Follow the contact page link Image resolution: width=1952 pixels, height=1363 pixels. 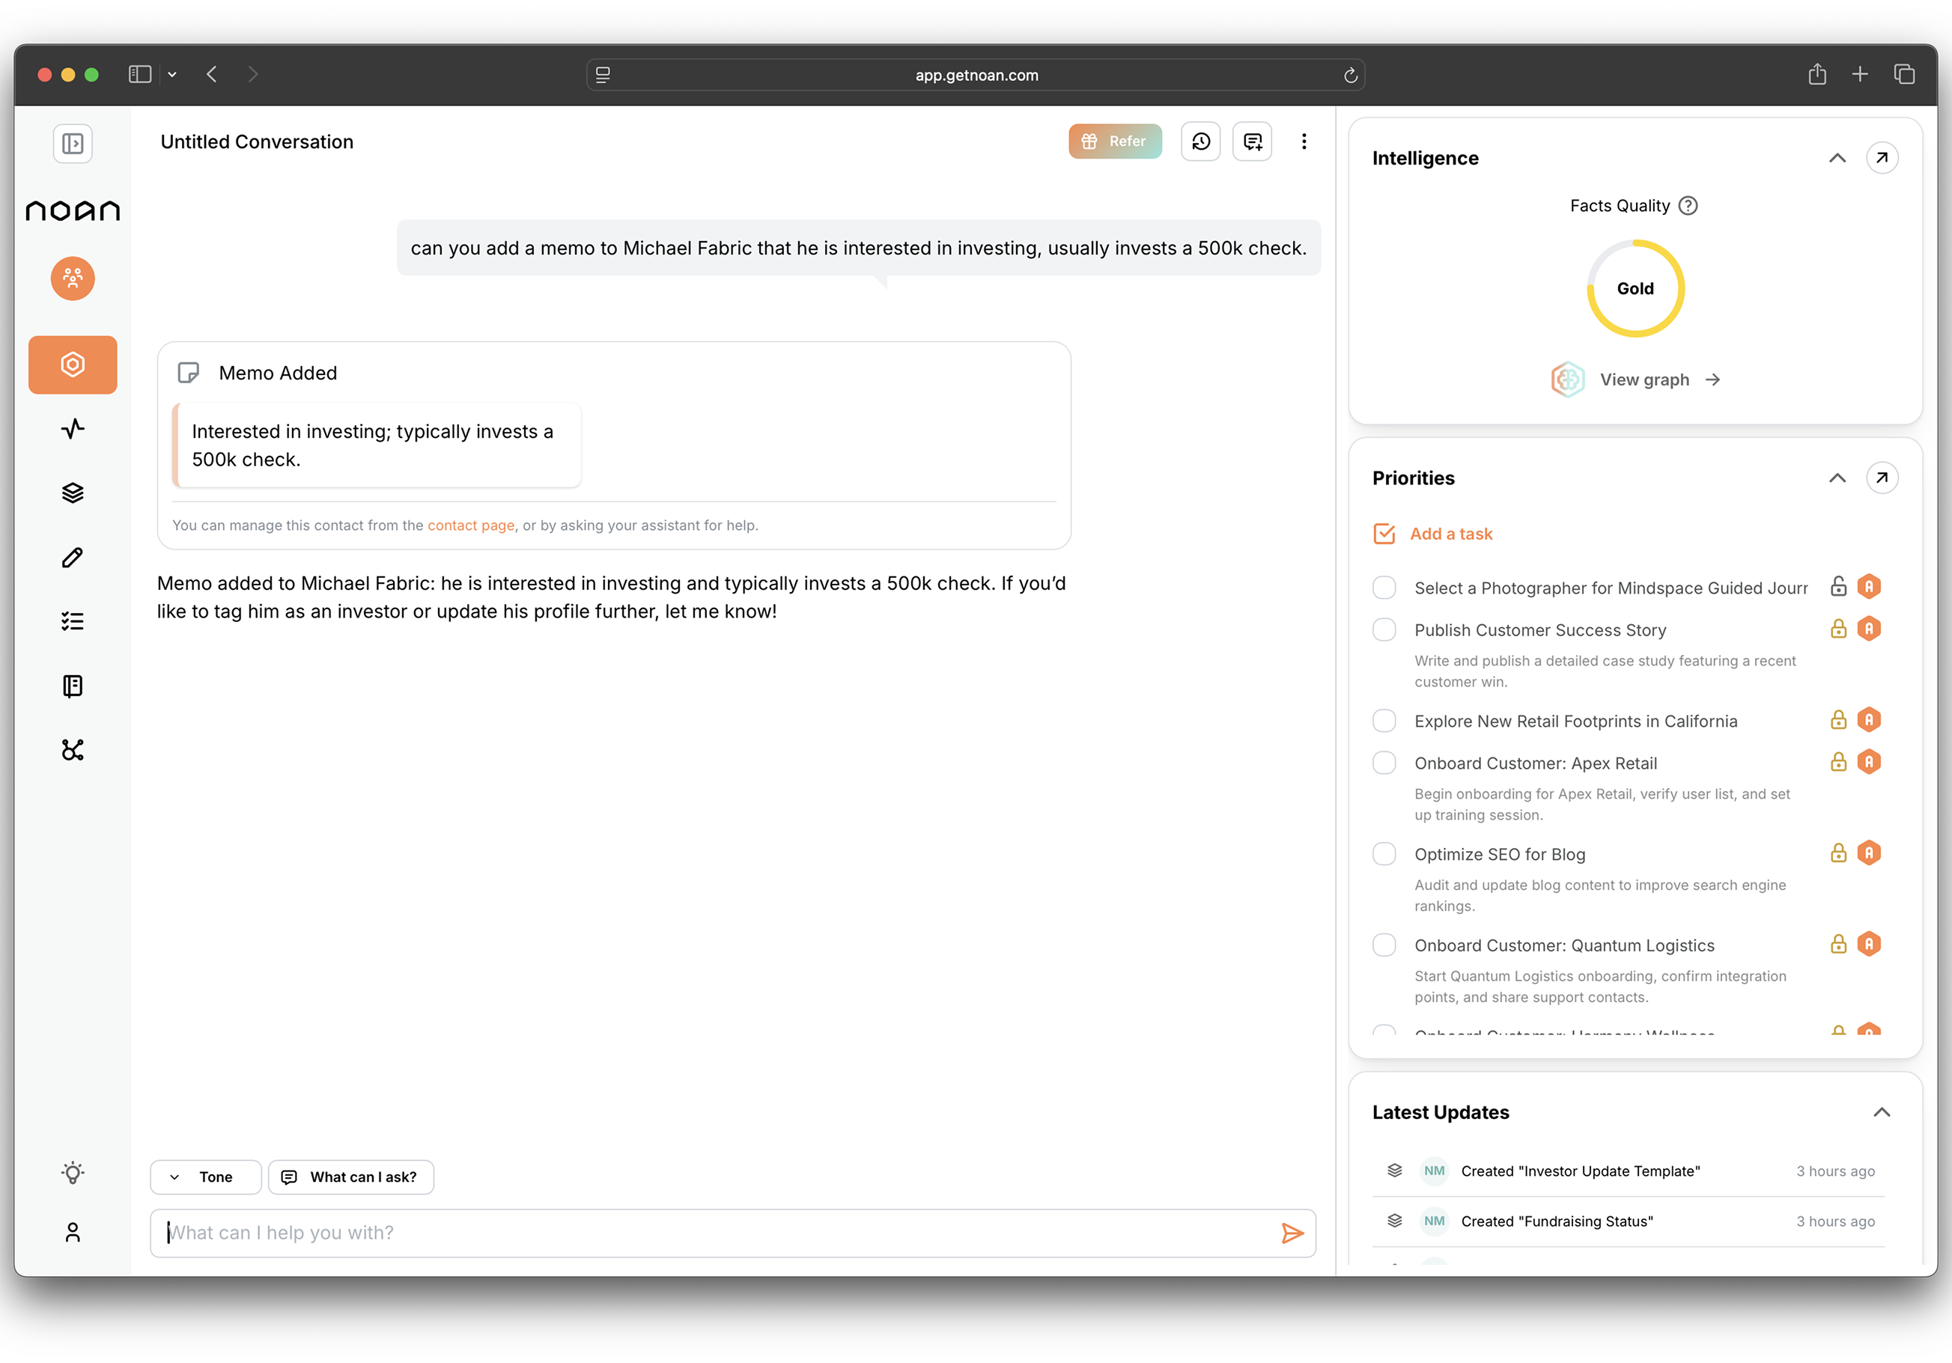(470, 525)
